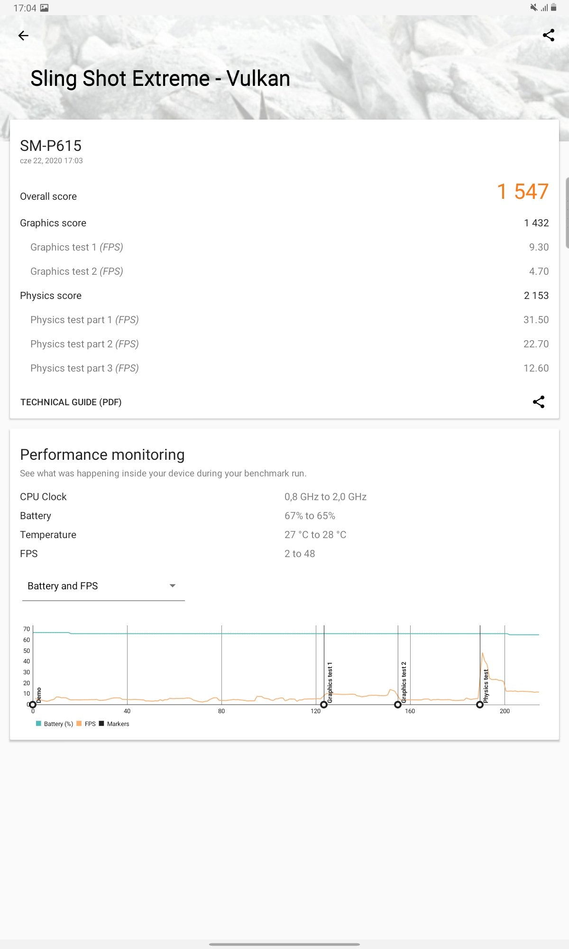Tap the Graphics score row
This screenshot has height=949, width=569.
click(x=284, y=223)
